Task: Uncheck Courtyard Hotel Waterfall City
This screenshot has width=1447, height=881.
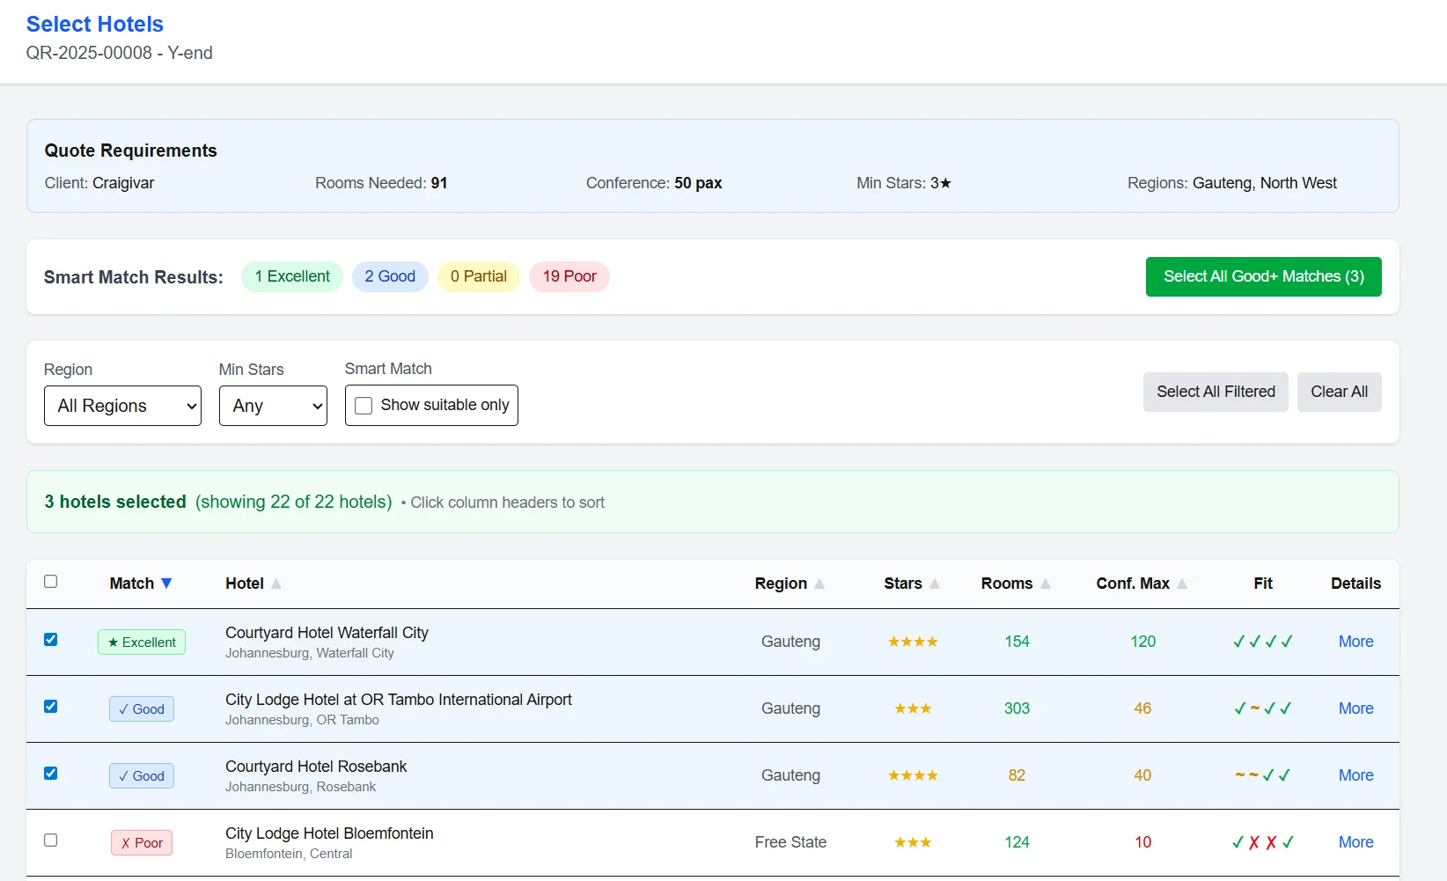Action: click(x=50, y=640)
